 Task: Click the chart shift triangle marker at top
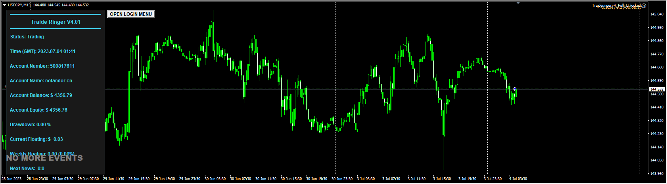[518, 3]
